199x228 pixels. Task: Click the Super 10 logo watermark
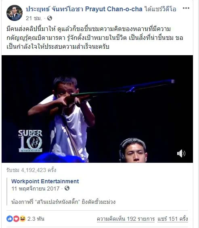point(30,141)
